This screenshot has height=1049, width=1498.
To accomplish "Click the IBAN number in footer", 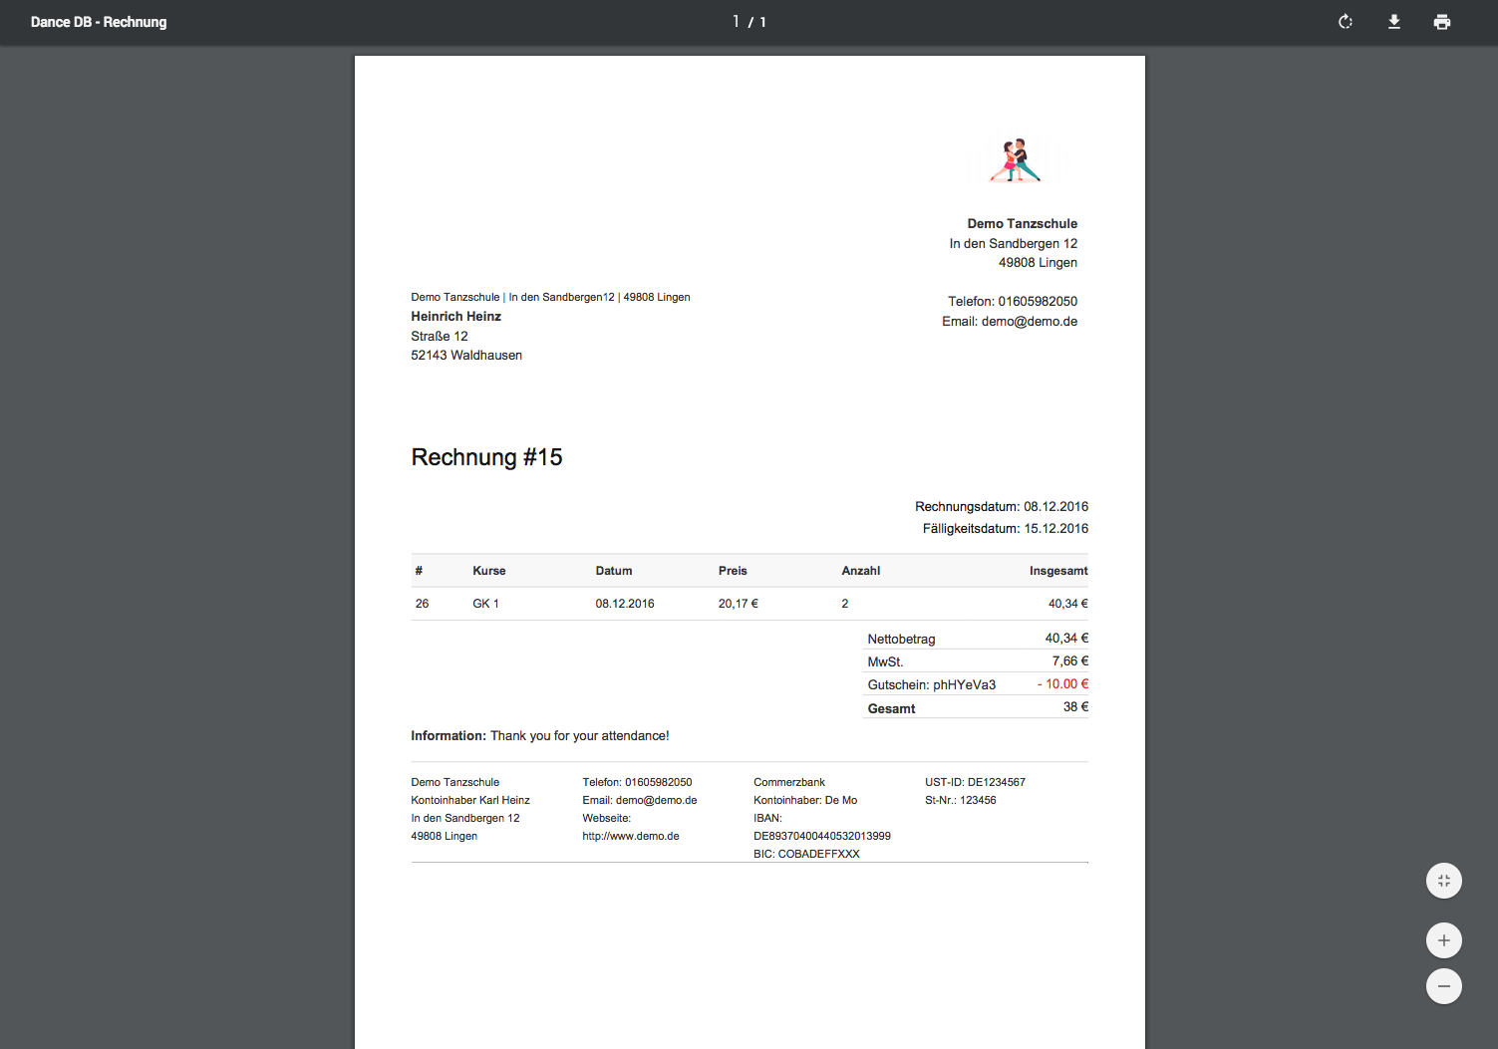I will [x=822, y=836].
